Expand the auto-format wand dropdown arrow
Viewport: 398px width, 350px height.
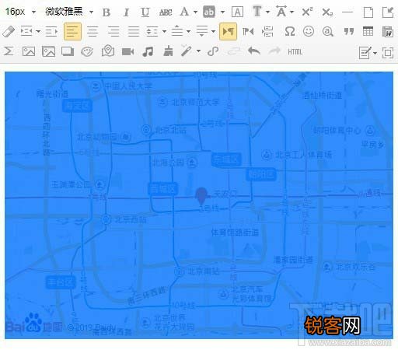pos(198,51)
